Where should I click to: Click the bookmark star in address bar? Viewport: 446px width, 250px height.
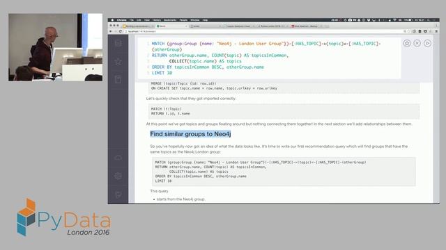point(409,31)
